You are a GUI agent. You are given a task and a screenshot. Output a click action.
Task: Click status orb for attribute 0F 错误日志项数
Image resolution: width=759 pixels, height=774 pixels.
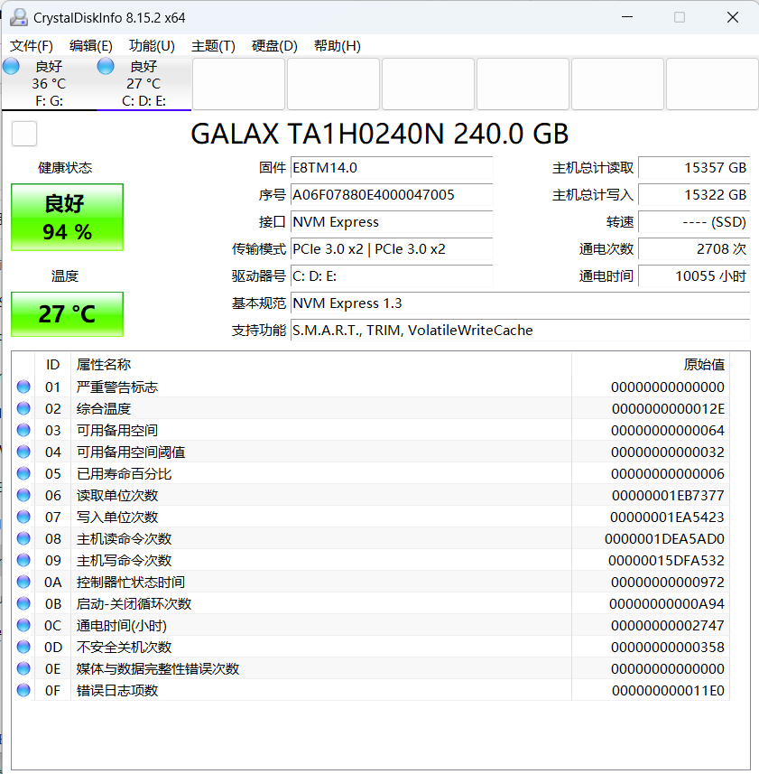click(x=23, y=690)
